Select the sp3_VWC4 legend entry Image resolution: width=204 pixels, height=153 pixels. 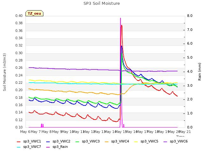117,142
